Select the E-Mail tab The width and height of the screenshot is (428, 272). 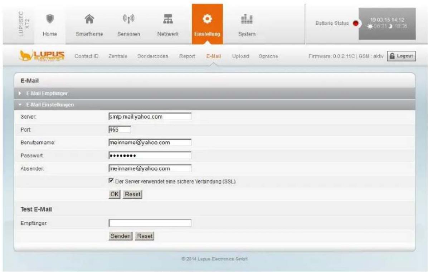point(213,56)
